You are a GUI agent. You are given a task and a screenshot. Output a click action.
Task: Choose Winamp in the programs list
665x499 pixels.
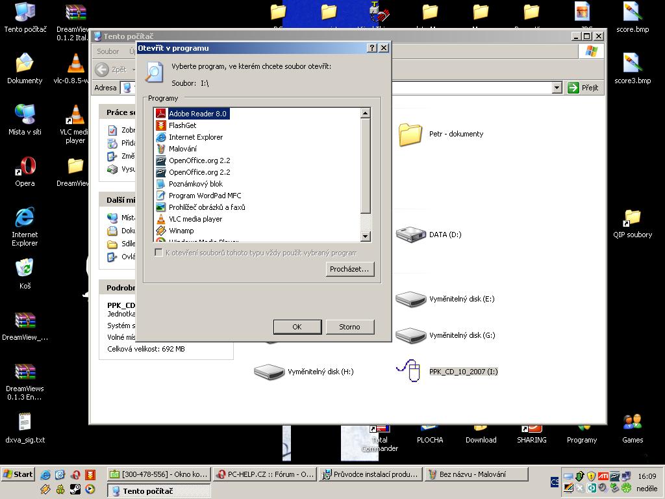(x=181, y=231)
